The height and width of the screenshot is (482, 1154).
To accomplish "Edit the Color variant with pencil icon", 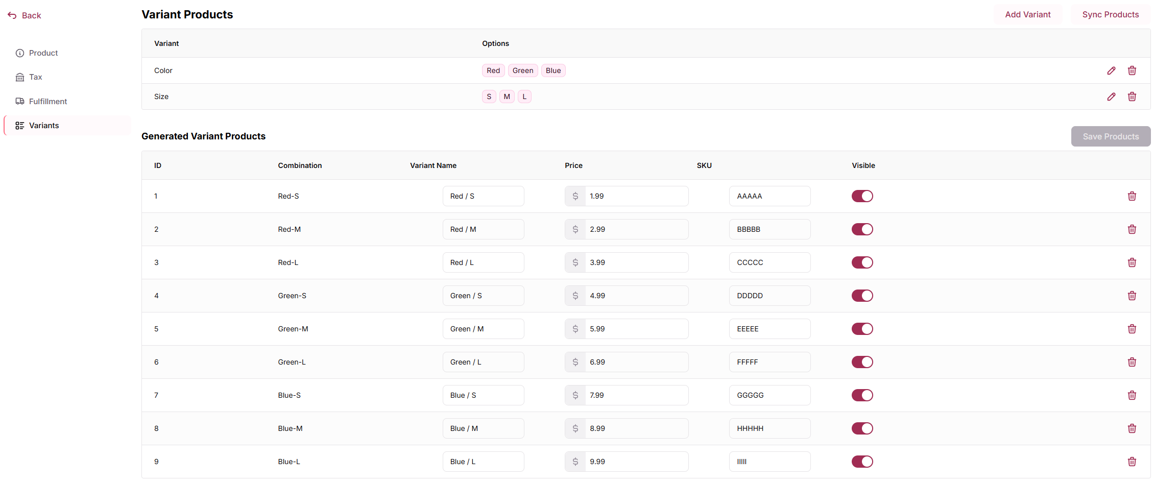I will coord(1111,70).
